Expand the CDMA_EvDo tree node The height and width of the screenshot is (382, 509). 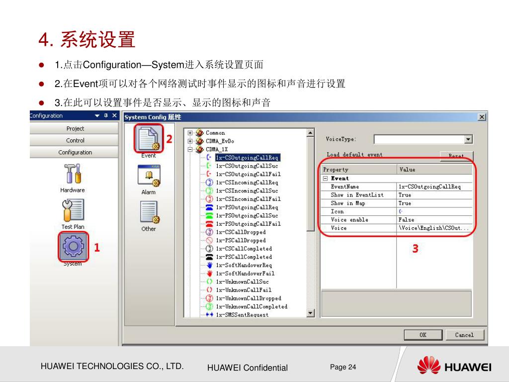coord(190,141)
